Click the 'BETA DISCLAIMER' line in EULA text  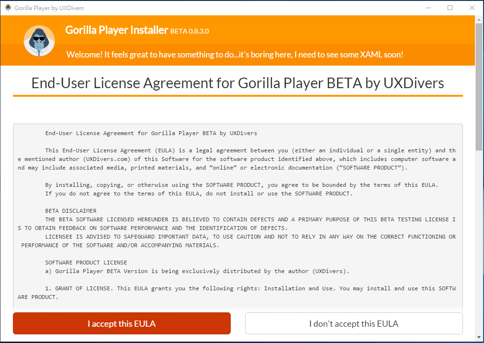[71, 211]
